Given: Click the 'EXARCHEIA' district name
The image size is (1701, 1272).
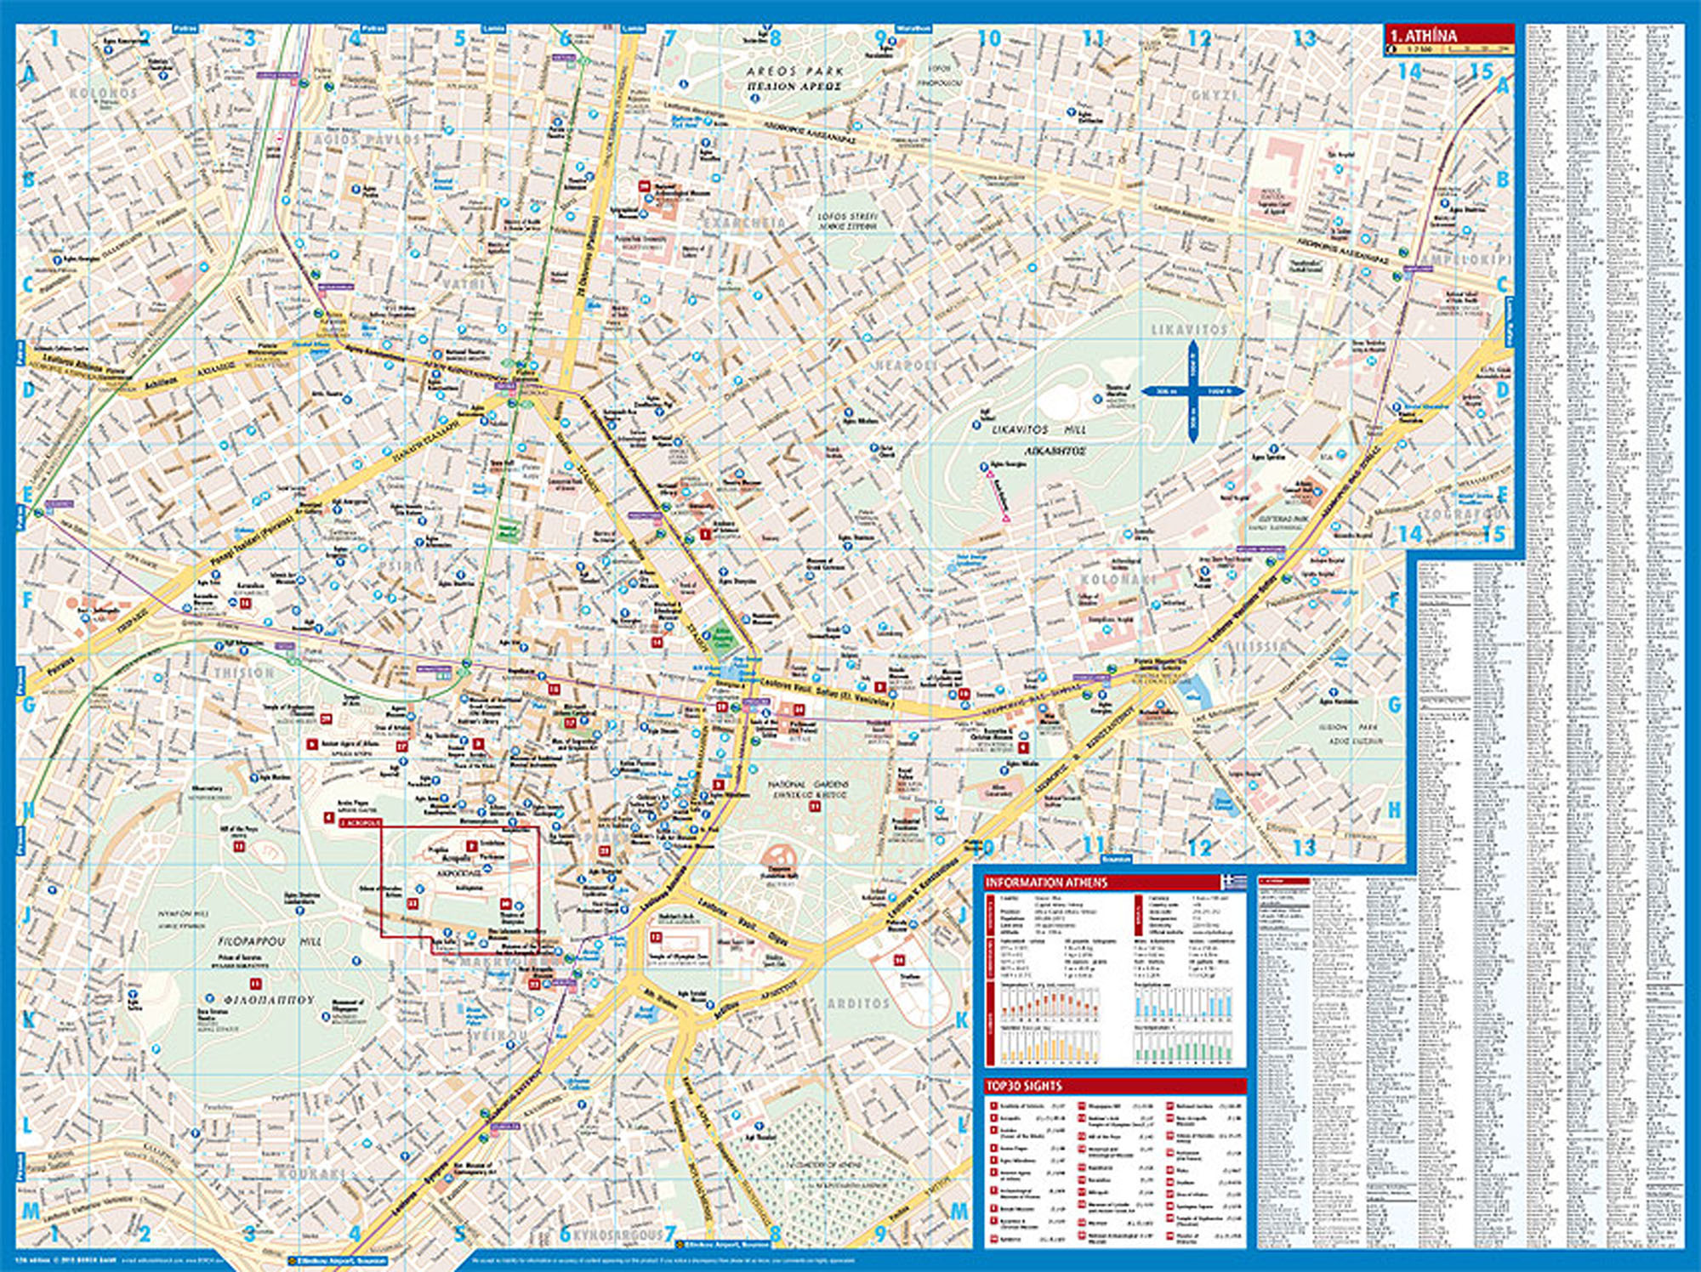Looking at the screenshot, I should [745, 223].
